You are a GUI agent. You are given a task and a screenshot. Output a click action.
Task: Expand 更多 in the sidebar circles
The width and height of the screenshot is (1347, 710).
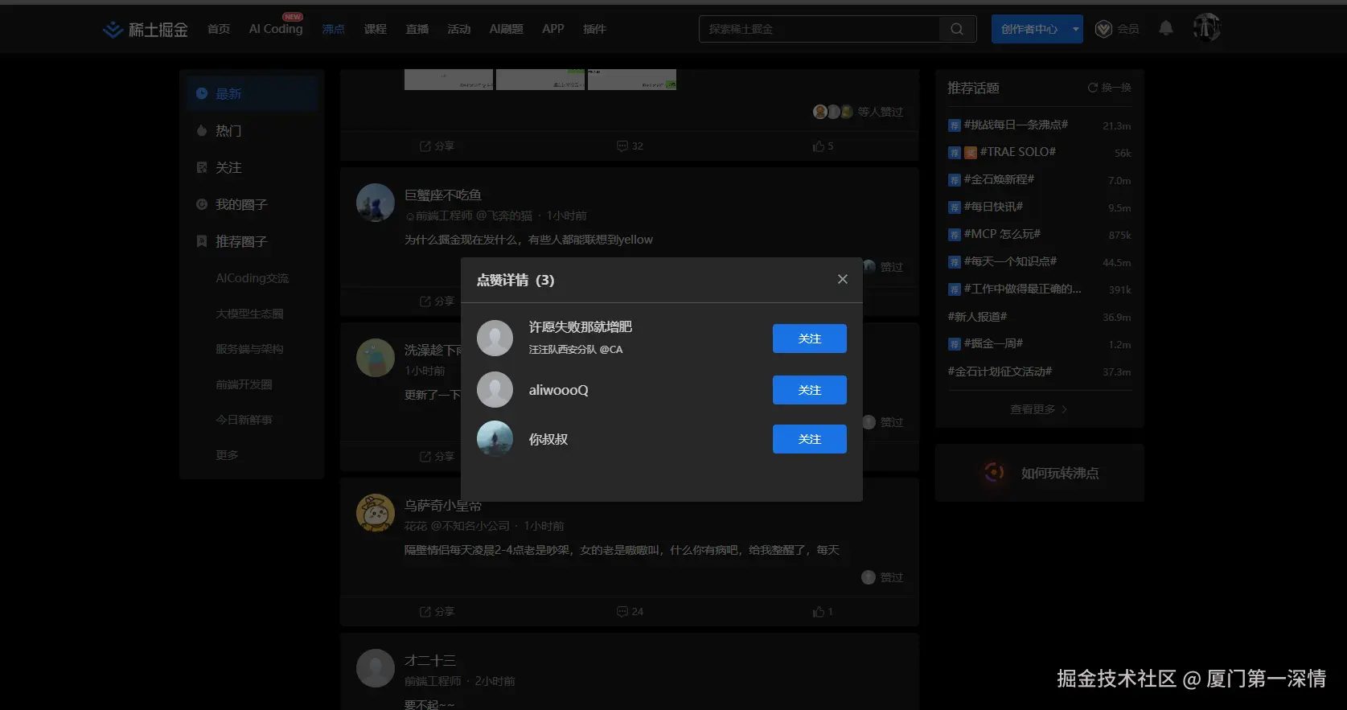point(227,455)
